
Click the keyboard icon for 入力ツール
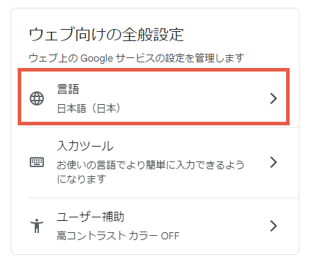[x=37, y=162]
